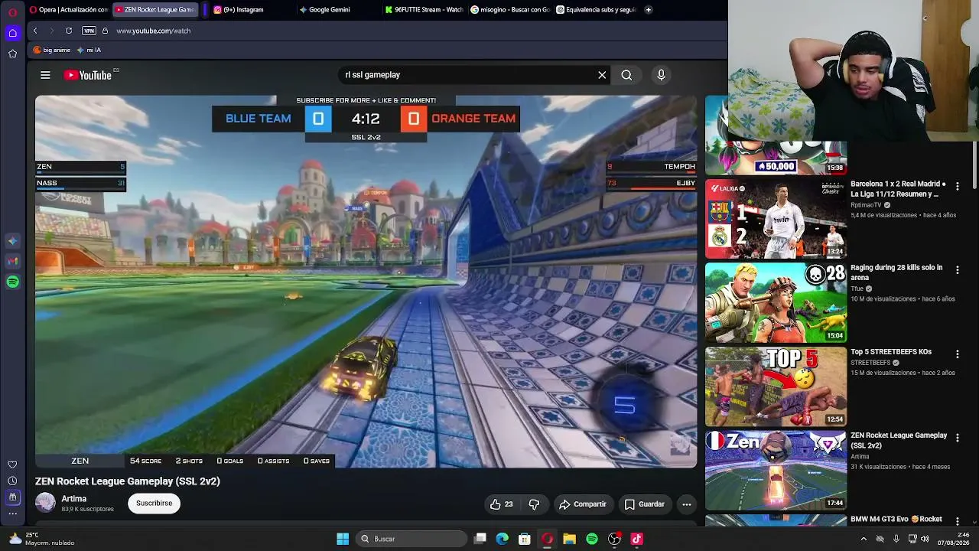Open Gmail in the Opera sidebar
The height and width of the screenshot is (551, 979).
click(12, 262)
